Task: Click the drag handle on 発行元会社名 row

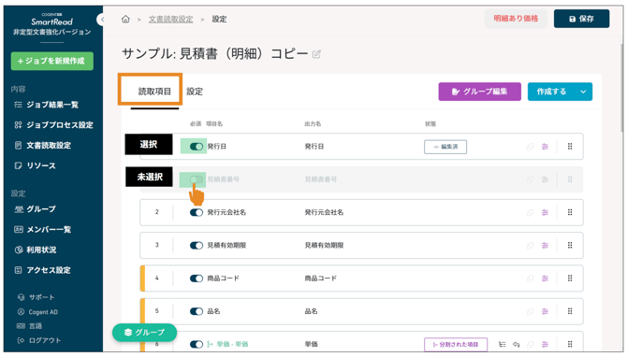Action: pos(570,212)
